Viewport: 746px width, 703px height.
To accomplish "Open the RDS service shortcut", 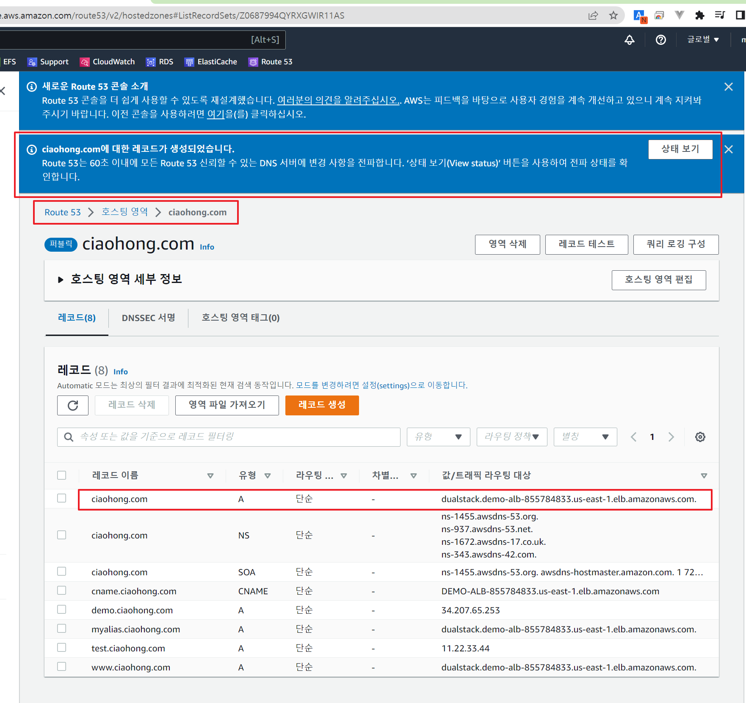I will coord(160,62).
